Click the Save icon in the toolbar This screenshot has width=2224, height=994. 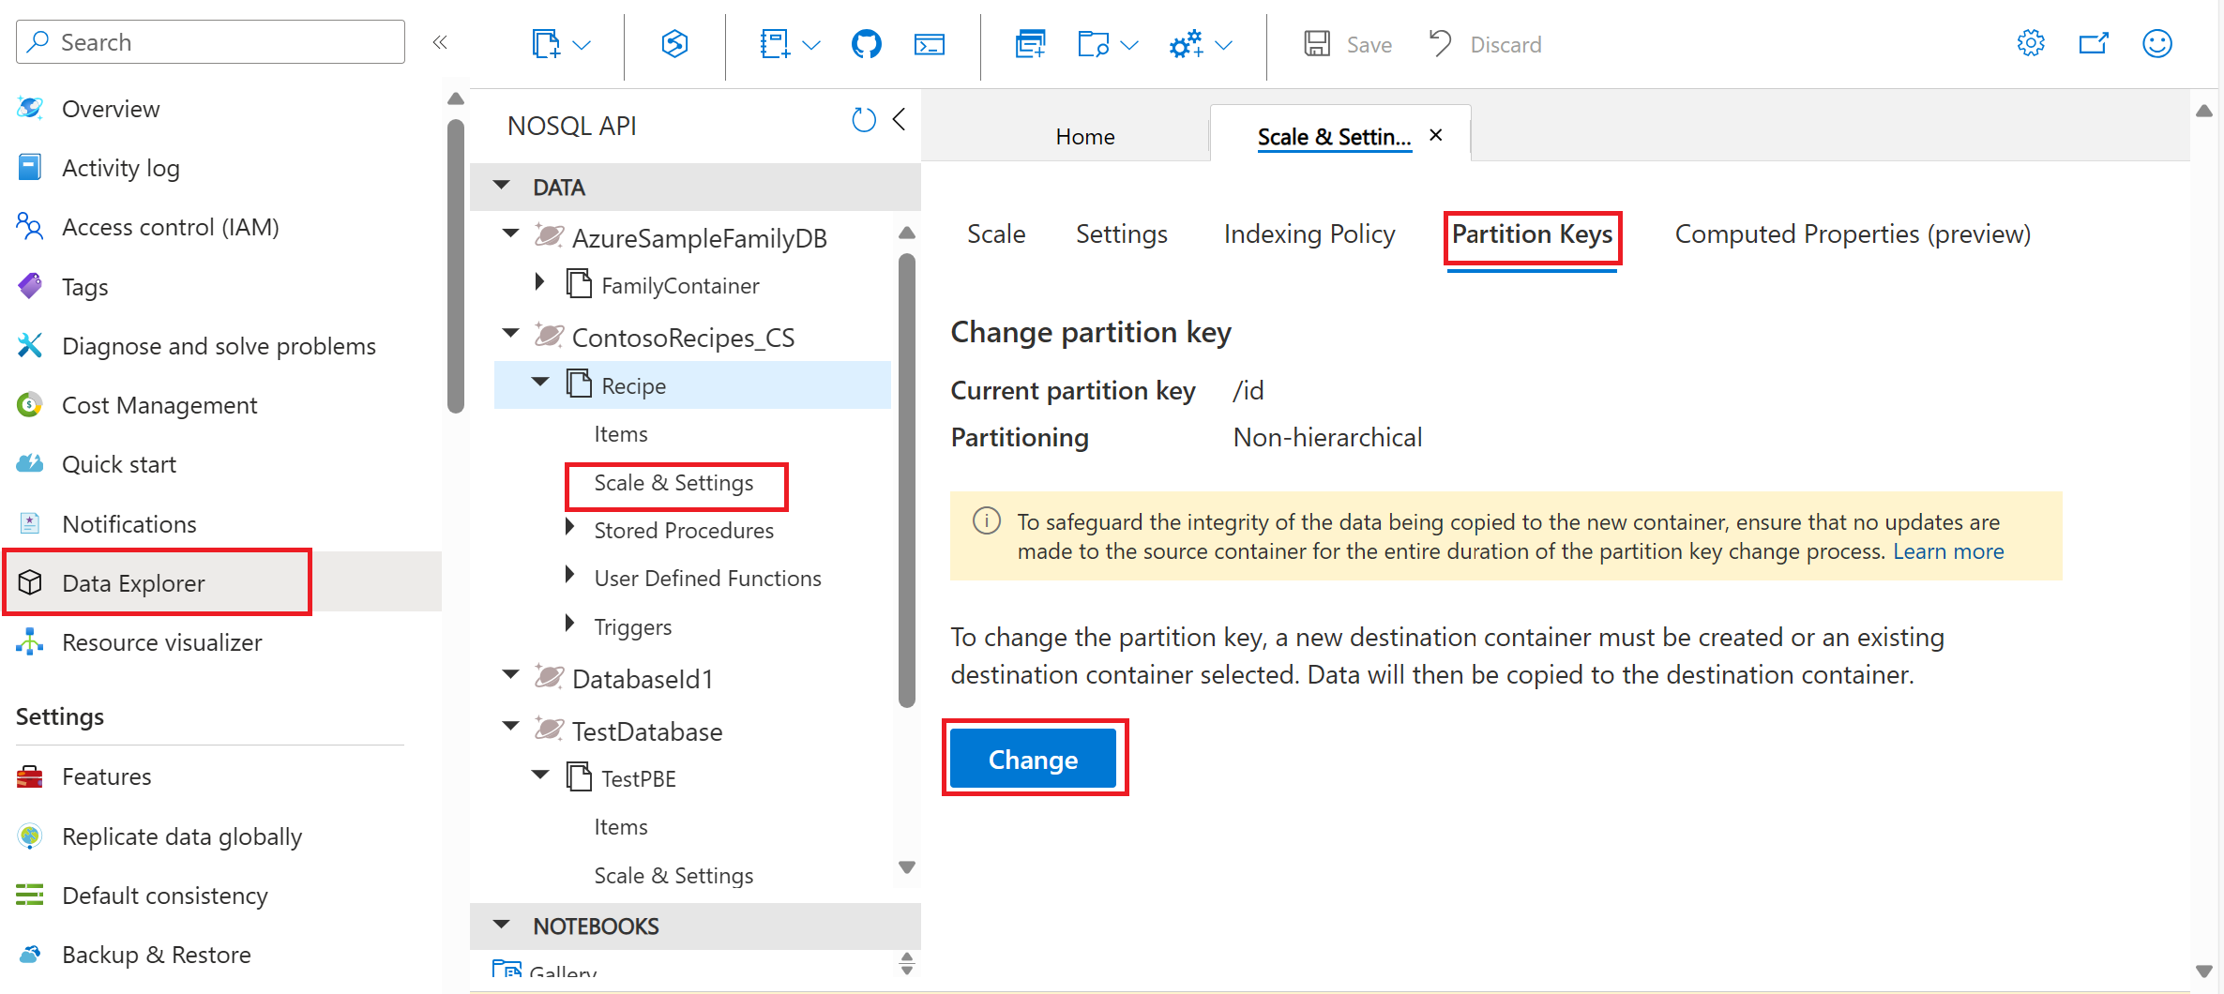1318,43
